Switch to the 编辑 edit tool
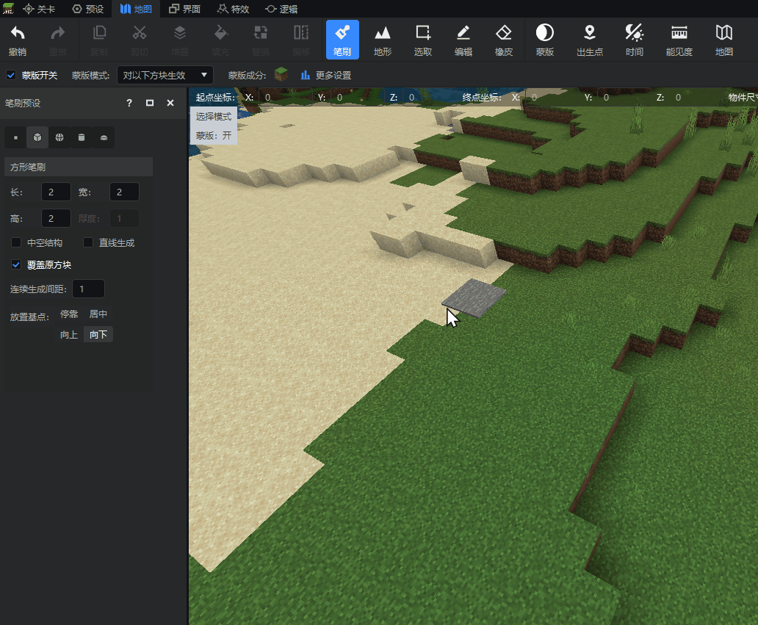Image resolution: width=758 pixels, height=625 pixels. coord(463,40)
